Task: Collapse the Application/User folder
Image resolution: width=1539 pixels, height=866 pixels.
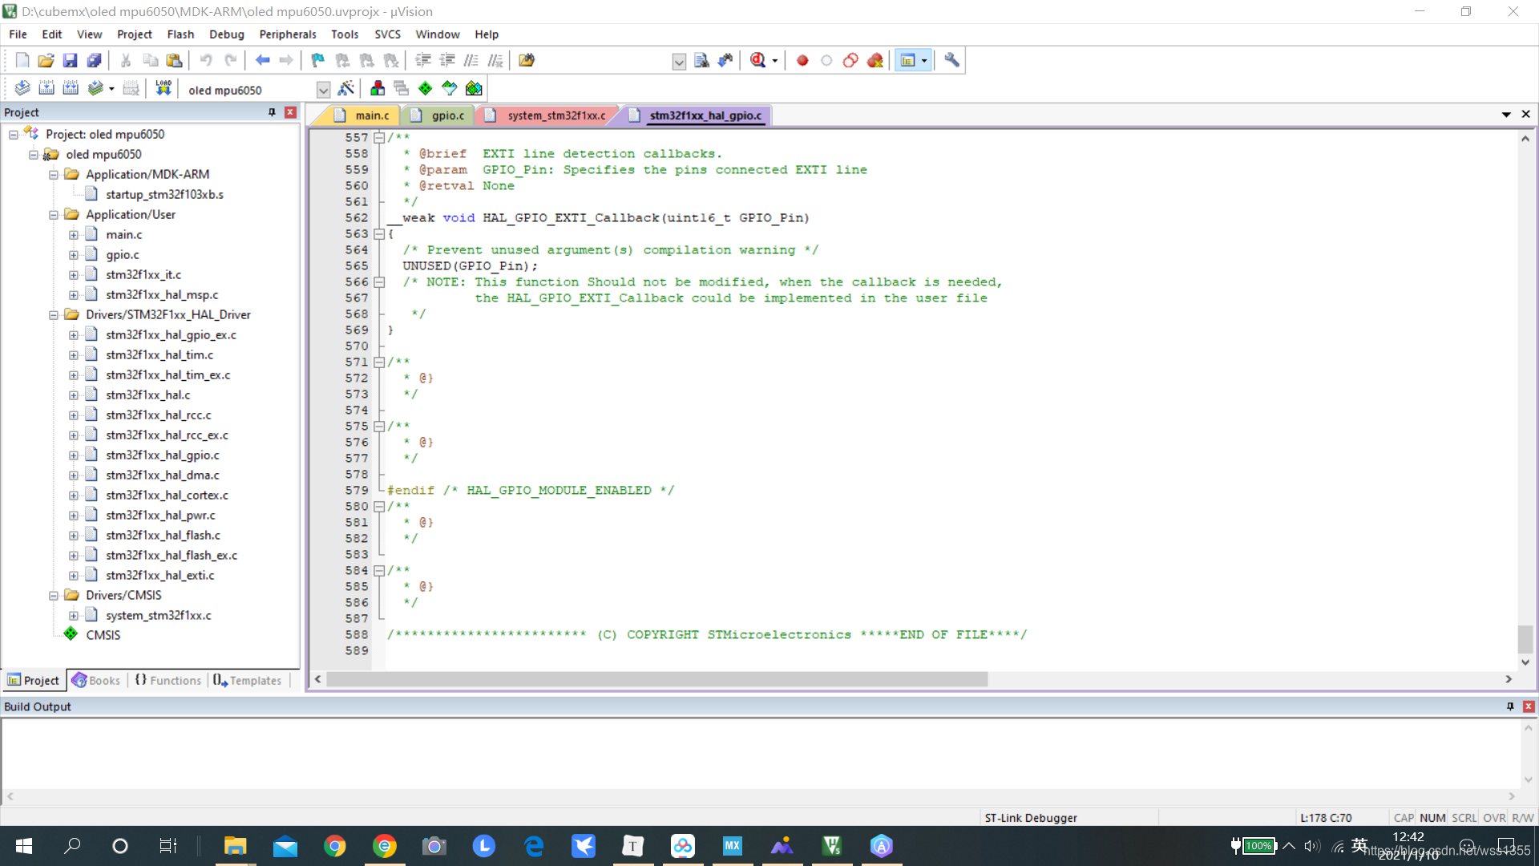Action: [54, 215]
